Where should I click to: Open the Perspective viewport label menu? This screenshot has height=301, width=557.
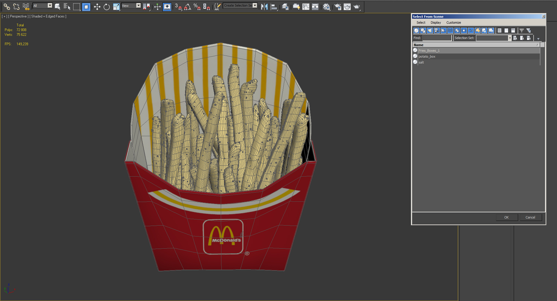click(x=18, y=16)
